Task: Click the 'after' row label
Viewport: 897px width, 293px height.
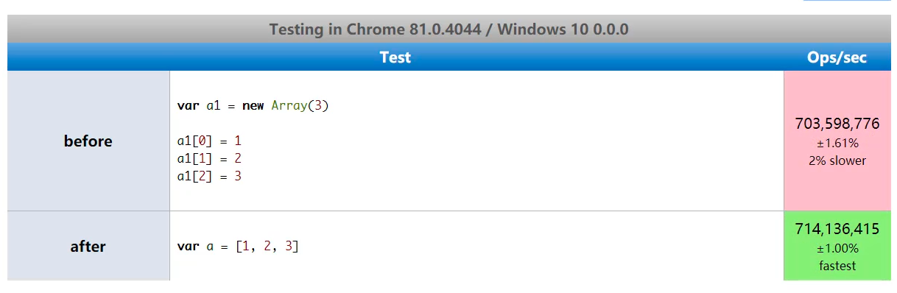Action: pos(88,247)
